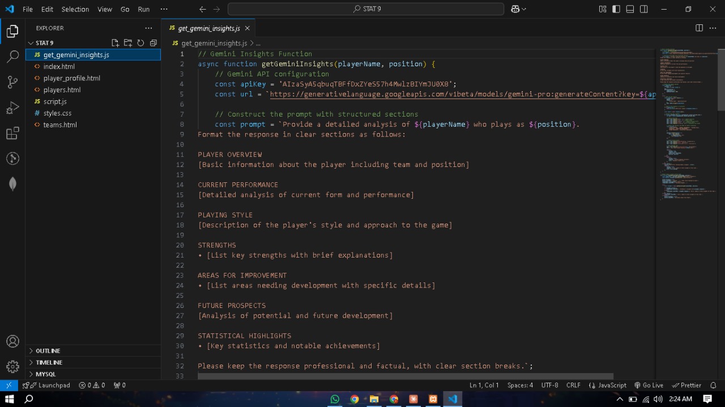Screen dimensions: 725x407
Task: Toggle the Secondary Side Bar
Action: click(x=644, y=9)
